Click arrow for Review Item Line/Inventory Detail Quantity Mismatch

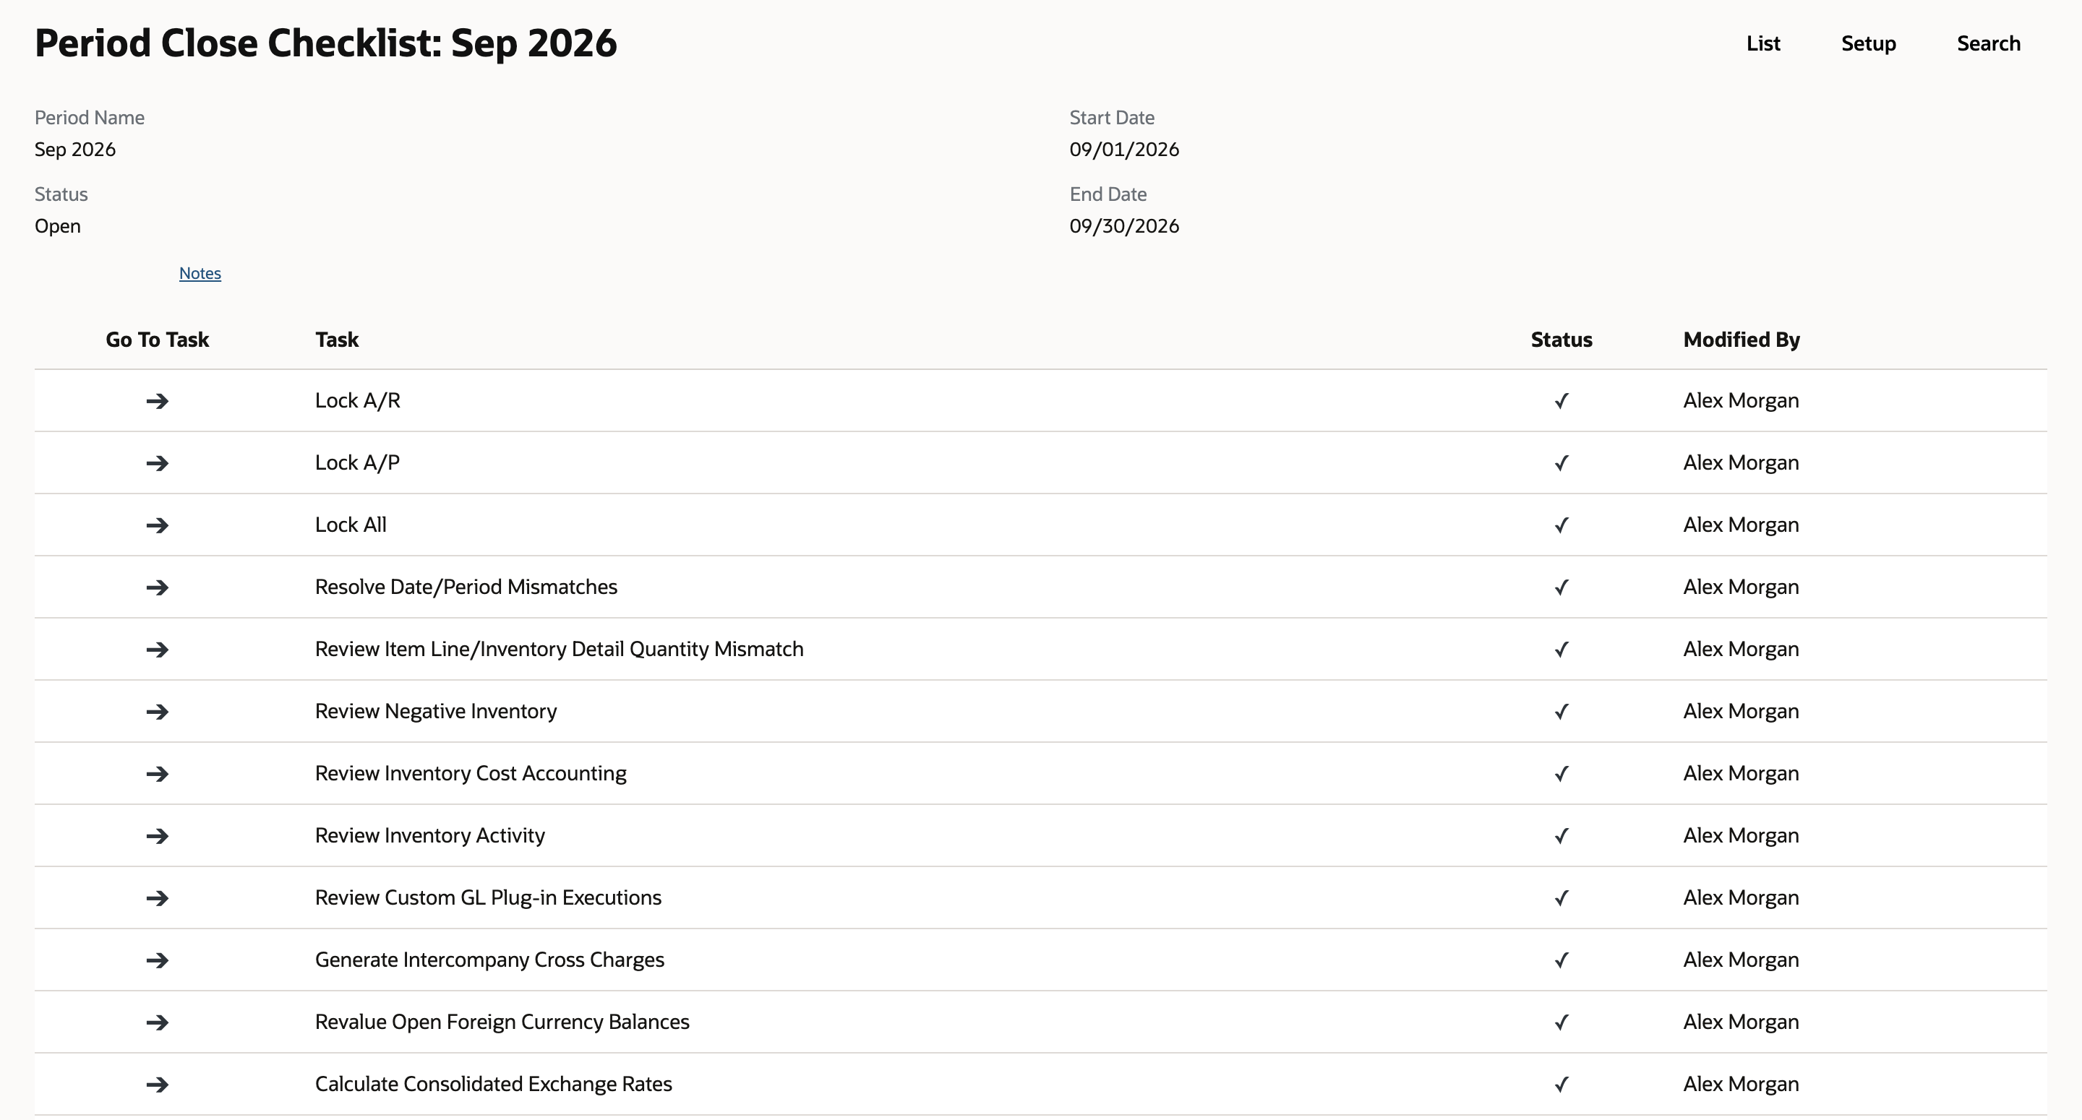point(157,650)
